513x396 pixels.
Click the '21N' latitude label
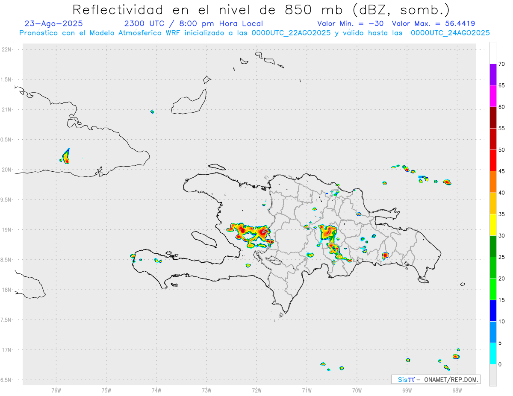7,110
